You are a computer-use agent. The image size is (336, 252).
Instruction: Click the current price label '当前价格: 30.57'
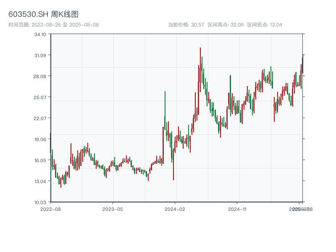186,25
